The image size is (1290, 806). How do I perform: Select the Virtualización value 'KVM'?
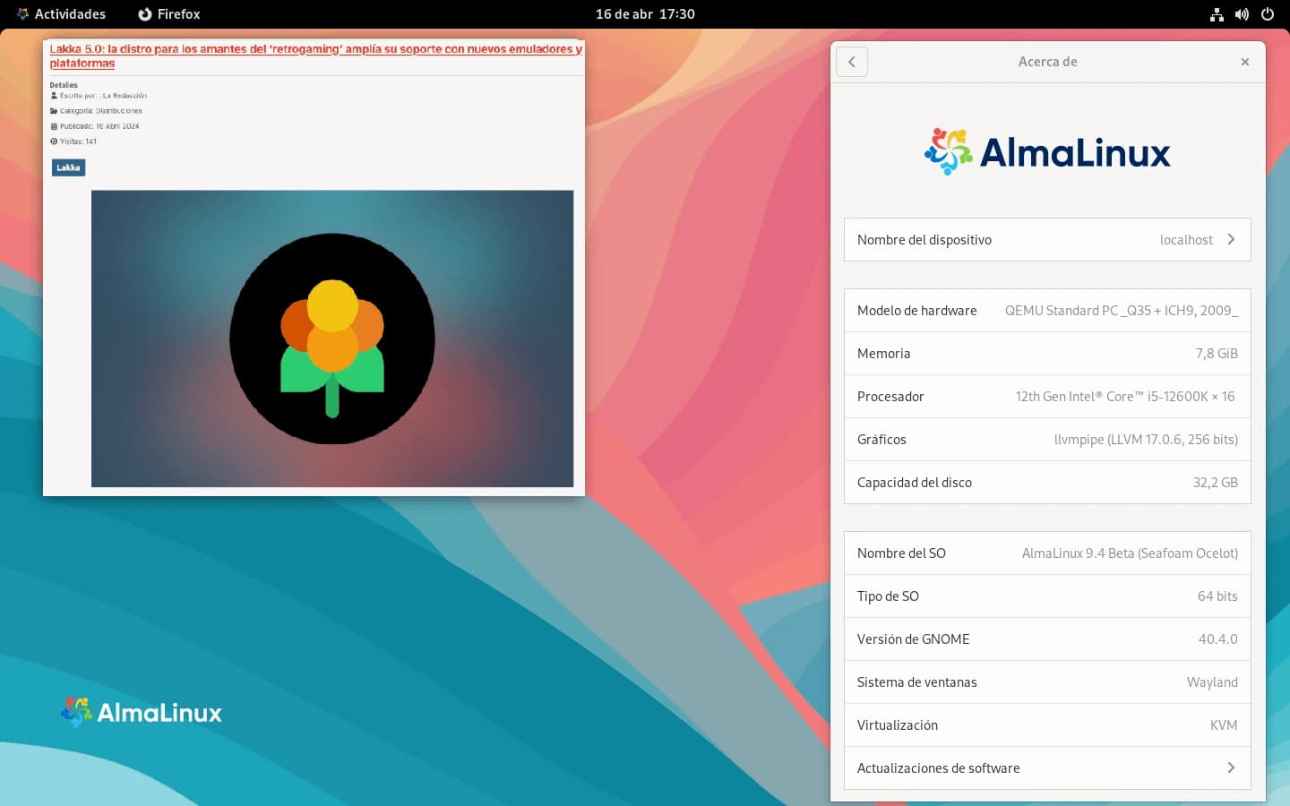pos(1224,725)
